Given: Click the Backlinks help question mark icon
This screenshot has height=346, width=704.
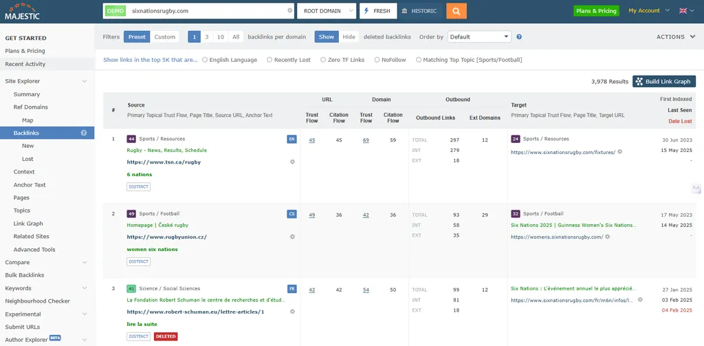Looking at the screenshot, I should tap(83, 133).
